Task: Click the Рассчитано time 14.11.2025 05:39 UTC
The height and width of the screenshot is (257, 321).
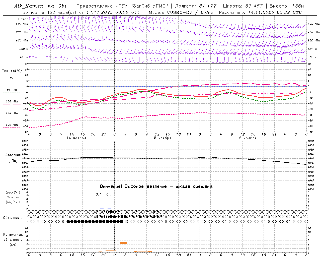Action: [x=275, y=12]
